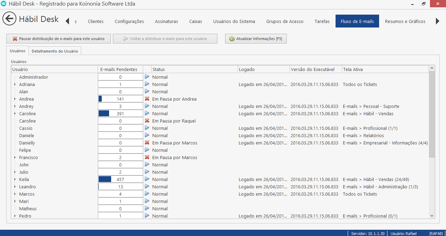
Task: Click the blue play status icon for Keila
Action: pyautogui.click(x=147, y=179)
